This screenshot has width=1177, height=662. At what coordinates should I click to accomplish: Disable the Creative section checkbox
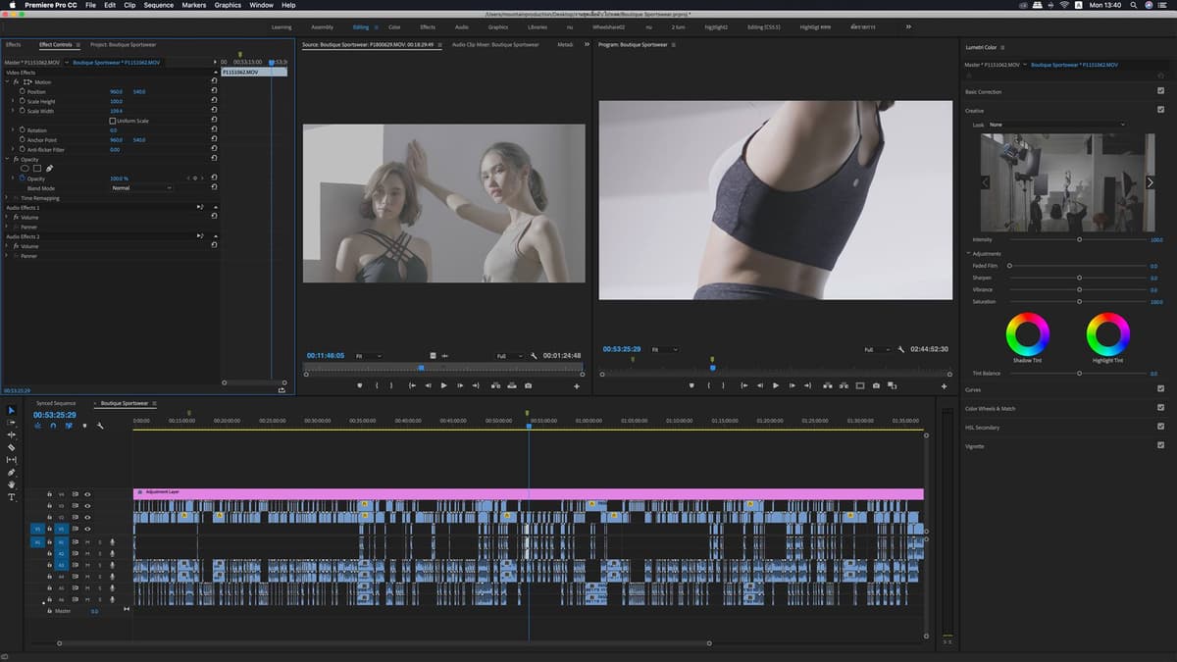(x=1160, y=111)
